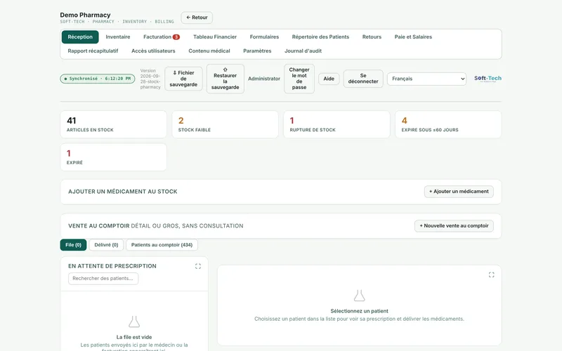The height and width of the screenshot is (351, 562).
Task: Click the flask icon above La file est vide
Action: click(134, 322)
